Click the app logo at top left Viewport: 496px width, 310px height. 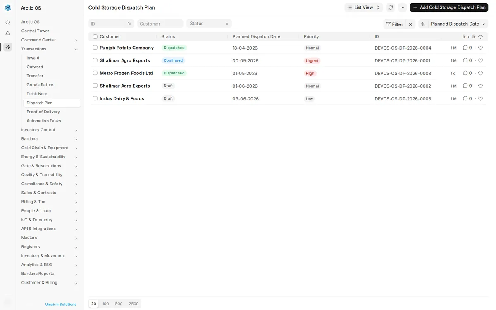pos(7,8)
